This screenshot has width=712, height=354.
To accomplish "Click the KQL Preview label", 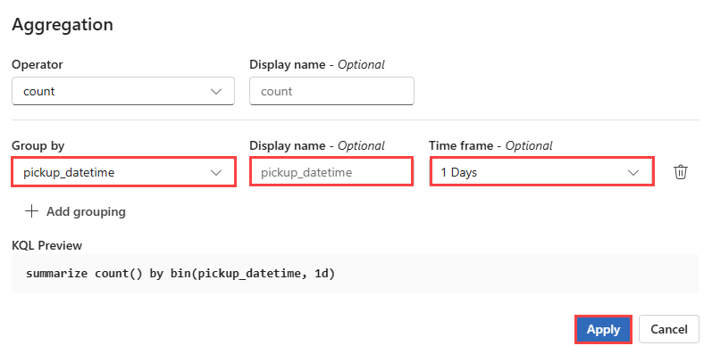I will coord(46,246).
